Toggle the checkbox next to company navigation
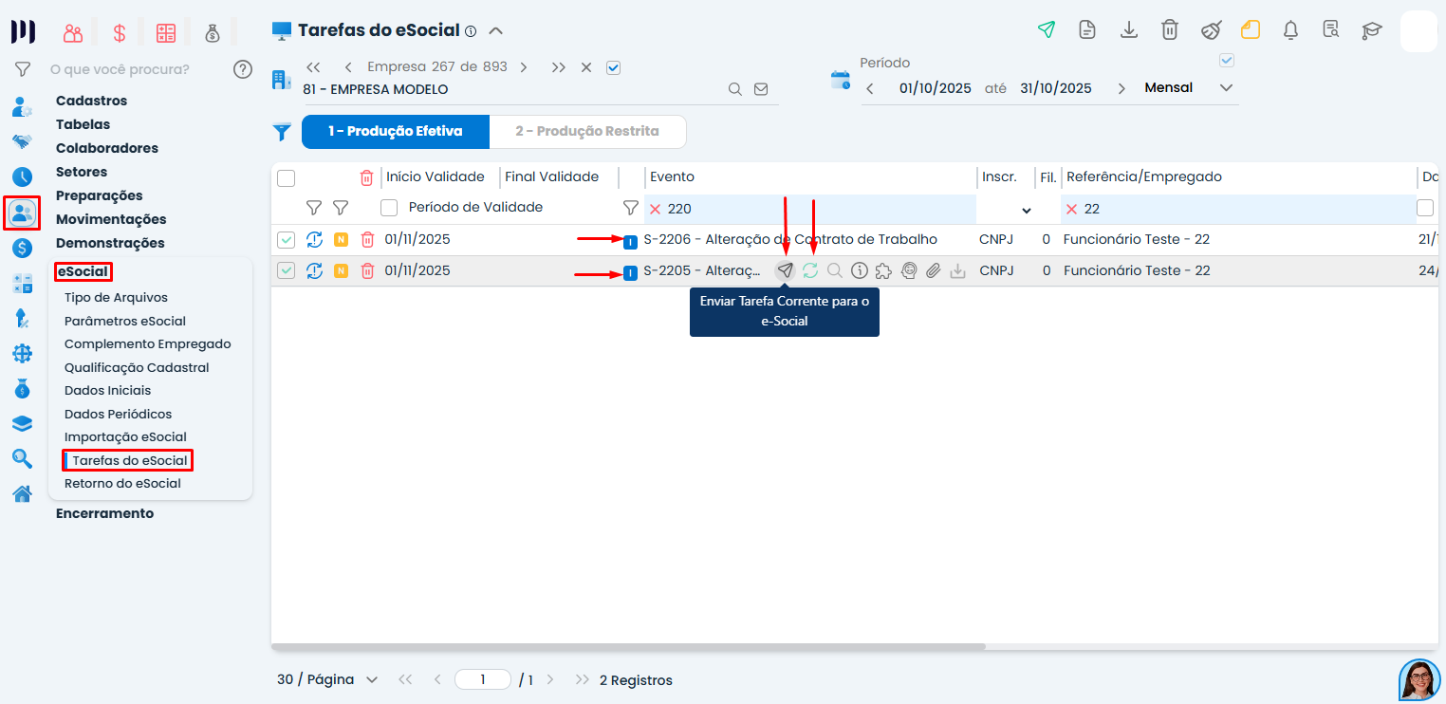Viewport: 1446px width, 704px height. [x=613, y=67]
